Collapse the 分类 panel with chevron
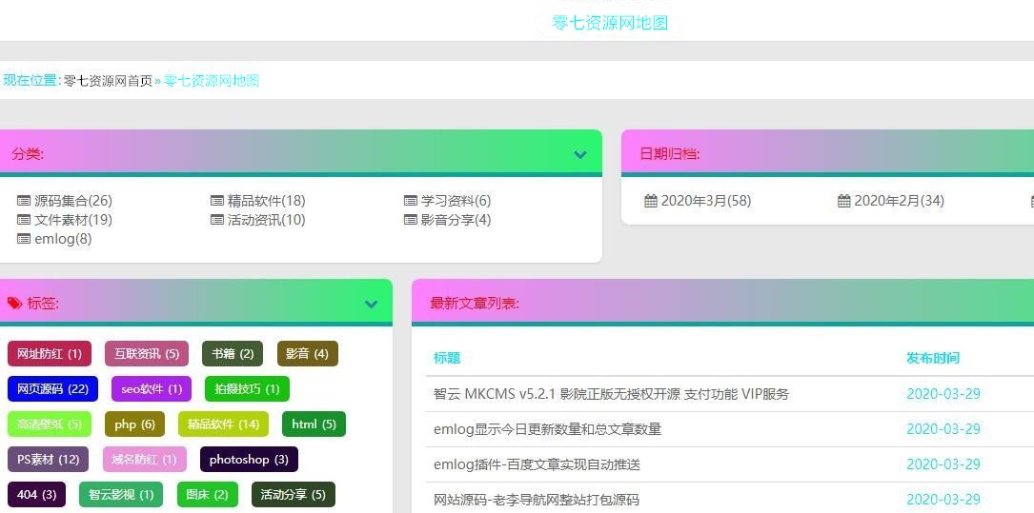 tap(579, 155)
